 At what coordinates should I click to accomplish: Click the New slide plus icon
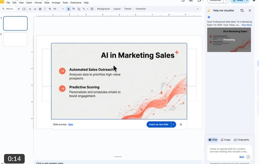[19, 9]
